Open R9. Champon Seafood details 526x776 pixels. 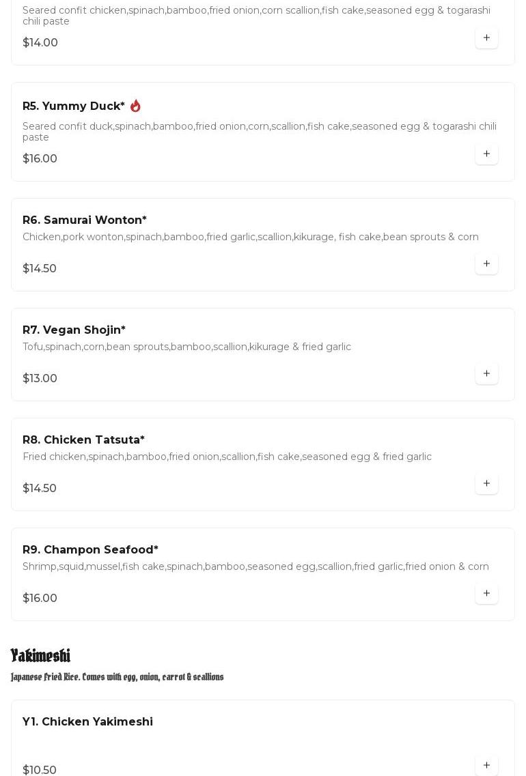click(90, 550)
